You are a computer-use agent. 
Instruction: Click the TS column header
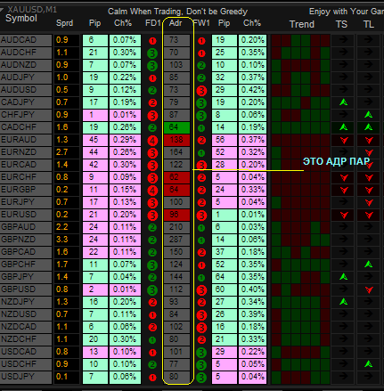[x=341, y=24]
